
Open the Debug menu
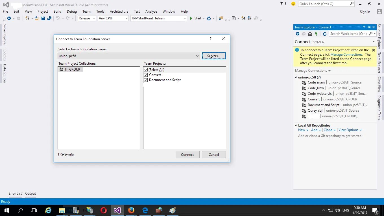(72, 12)
